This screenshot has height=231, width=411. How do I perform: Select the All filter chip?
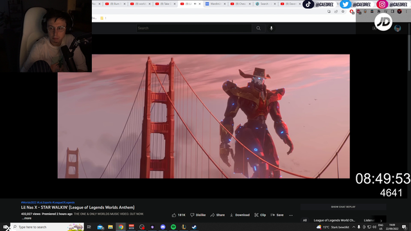pyautogui.click(x=304, y=220)
